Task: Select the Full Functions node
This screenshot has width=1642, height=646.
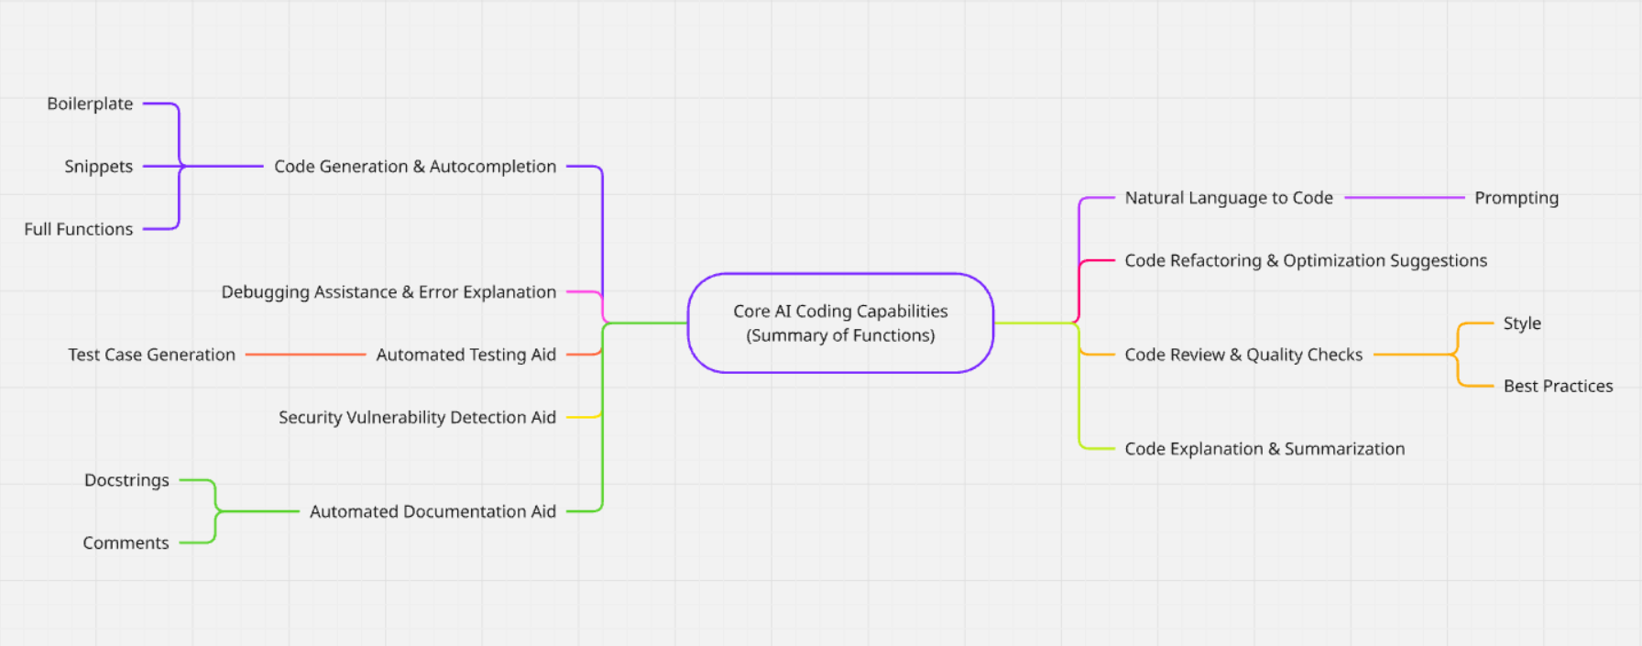Action: click(x=78, y=229)
